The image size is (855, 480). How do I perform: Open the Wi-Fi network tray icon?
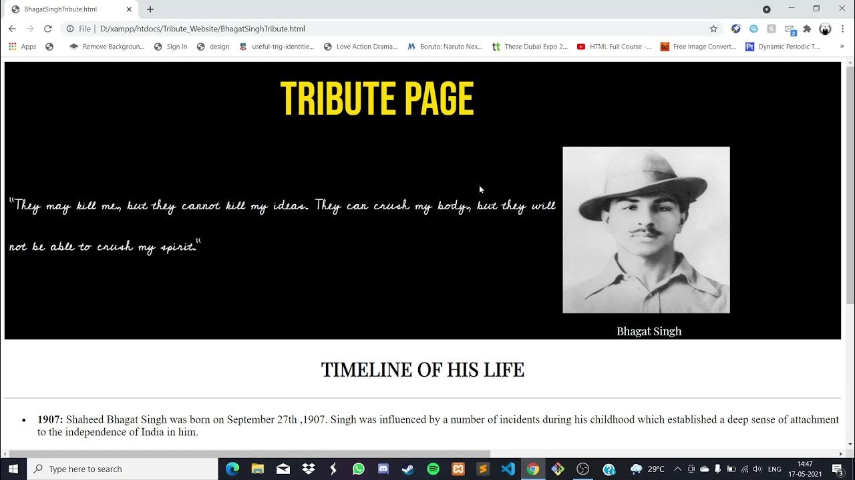pos(744,469)
